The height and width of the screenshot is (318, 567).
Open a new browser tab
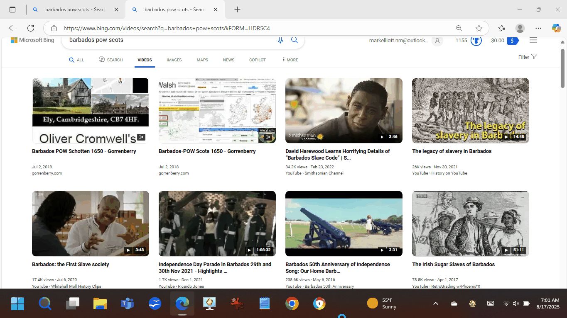(x=237, y=10)
